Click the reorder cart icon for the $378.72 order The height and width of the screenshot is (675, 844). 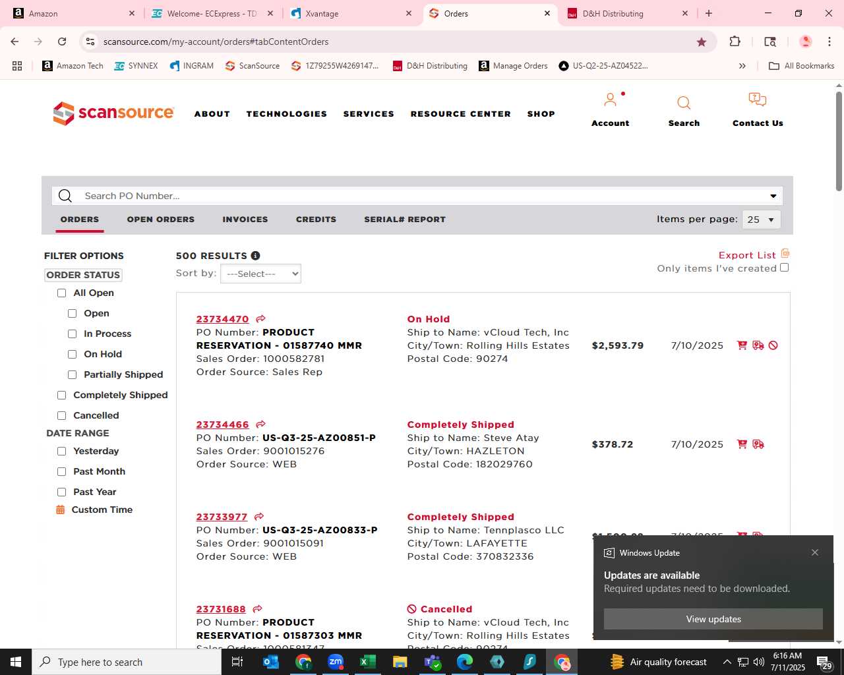pos(742,444)
